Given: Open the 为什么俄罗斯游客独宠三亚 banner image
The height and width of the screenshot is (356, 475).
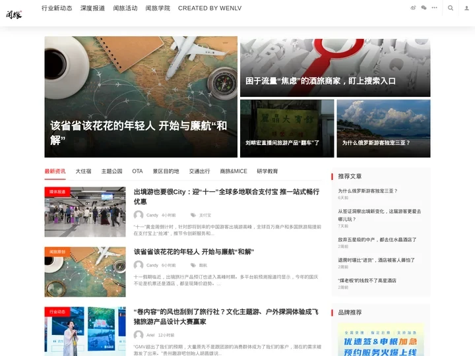Looking at the screenshot, I should pyautogui.click(x=383, y=129).
